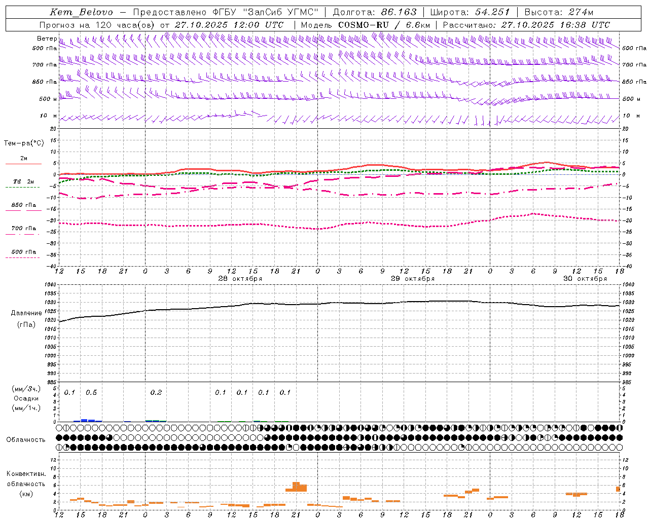Viewport: 649px width, 519px height.
Task: Click the '700 гПа' temperature legend entry
Action: pos(24,229)
